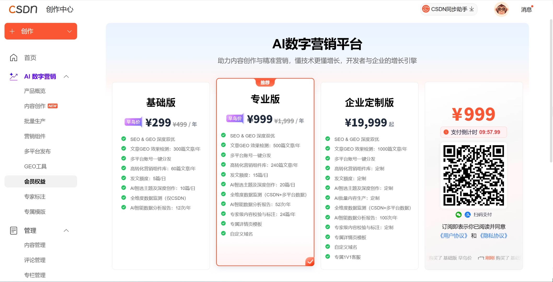Click the ¥19,999 企业定制版 price

[x=366, y=122]
